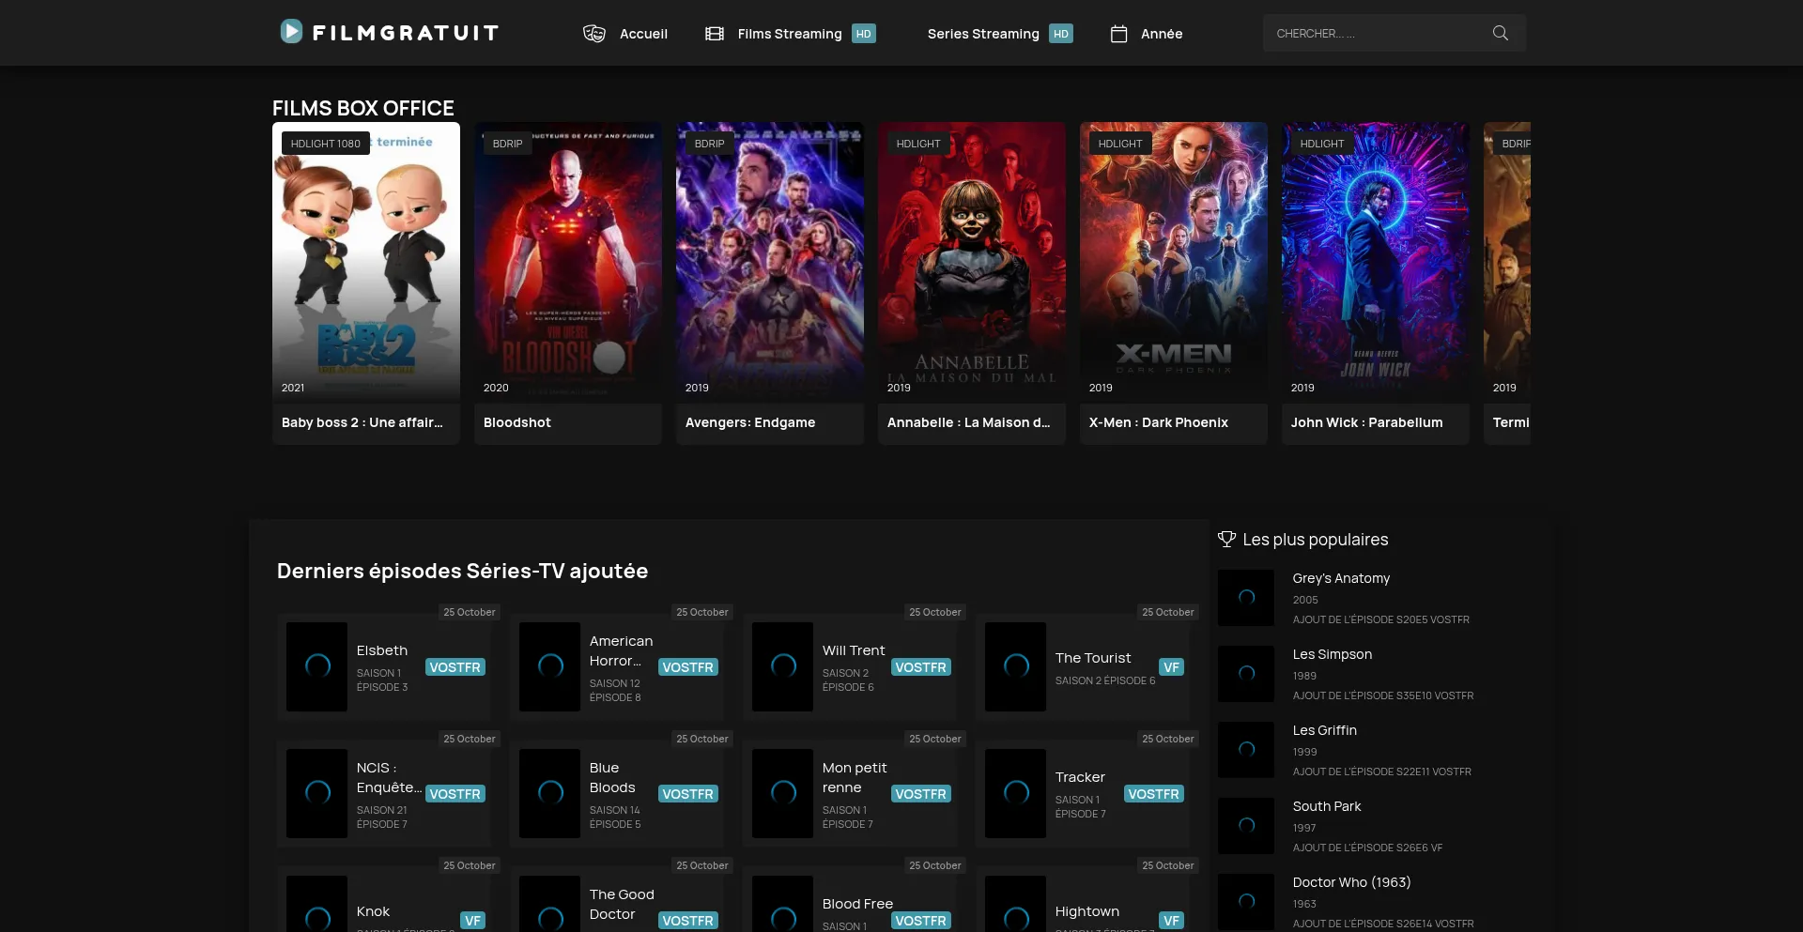Open Grey's Anatomy in popular list

pos(1340,578)
